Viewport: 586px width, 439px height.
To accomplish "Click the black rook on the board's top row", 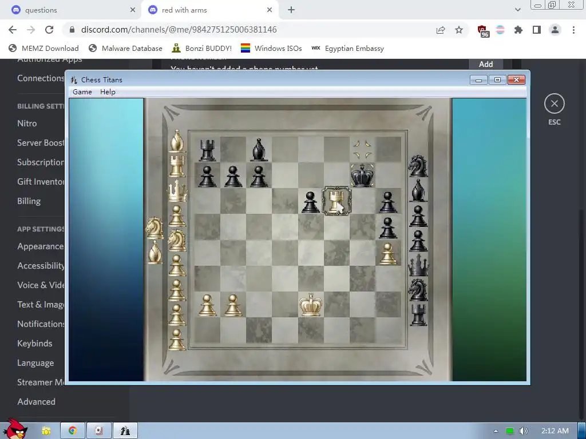I will [207, 150].
